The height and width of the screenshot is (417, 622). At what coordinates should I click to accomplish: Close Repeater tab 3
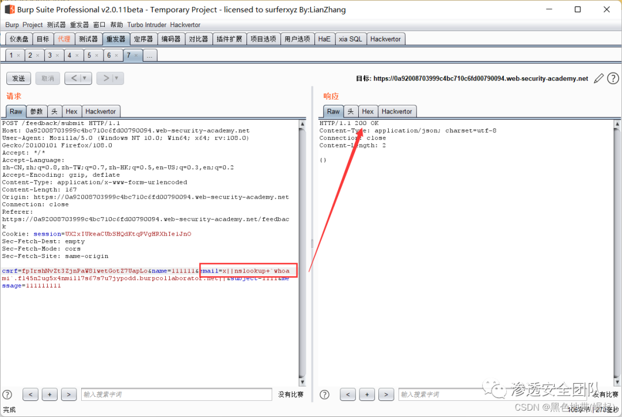57,55
